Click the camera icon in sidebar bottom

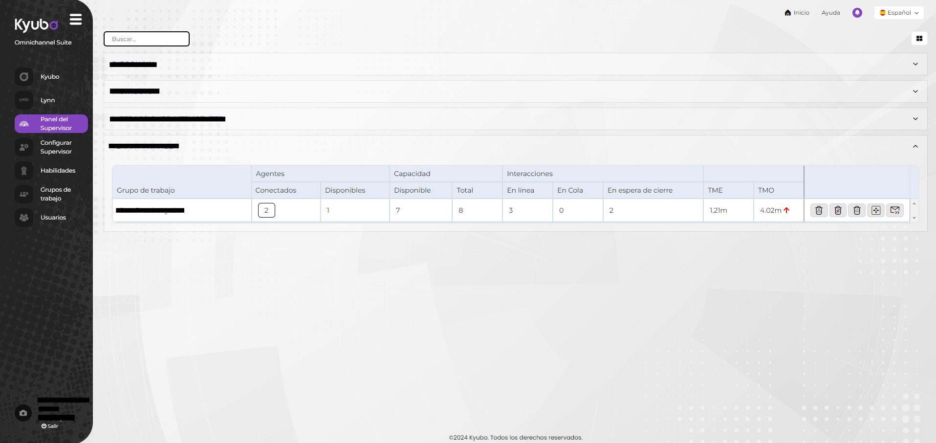click(23, 413)
